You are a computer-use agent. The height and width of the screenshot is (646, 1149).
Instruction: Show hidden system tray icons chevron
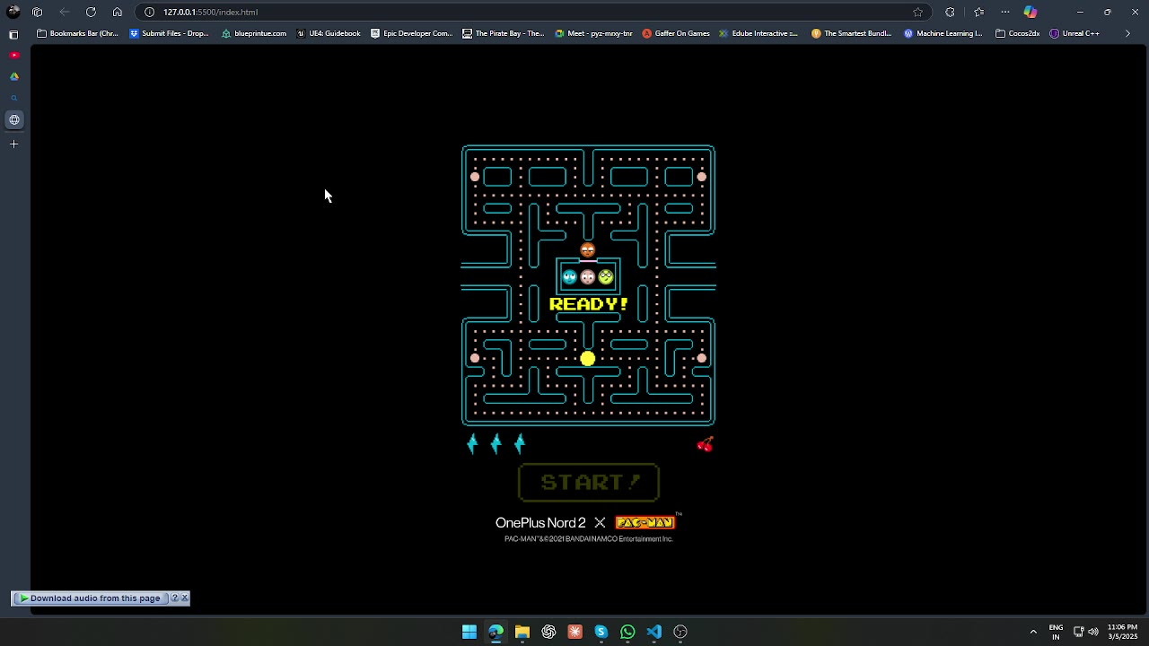pos(1033,632)
